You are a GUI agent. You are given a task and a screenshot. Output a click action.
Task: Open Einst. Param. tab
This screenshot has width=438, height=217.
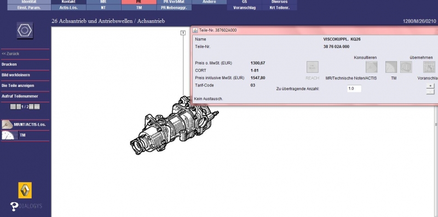coord(29,8)
